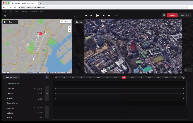Click the red Render button
193x123 pixels.
tap(172, 15)
